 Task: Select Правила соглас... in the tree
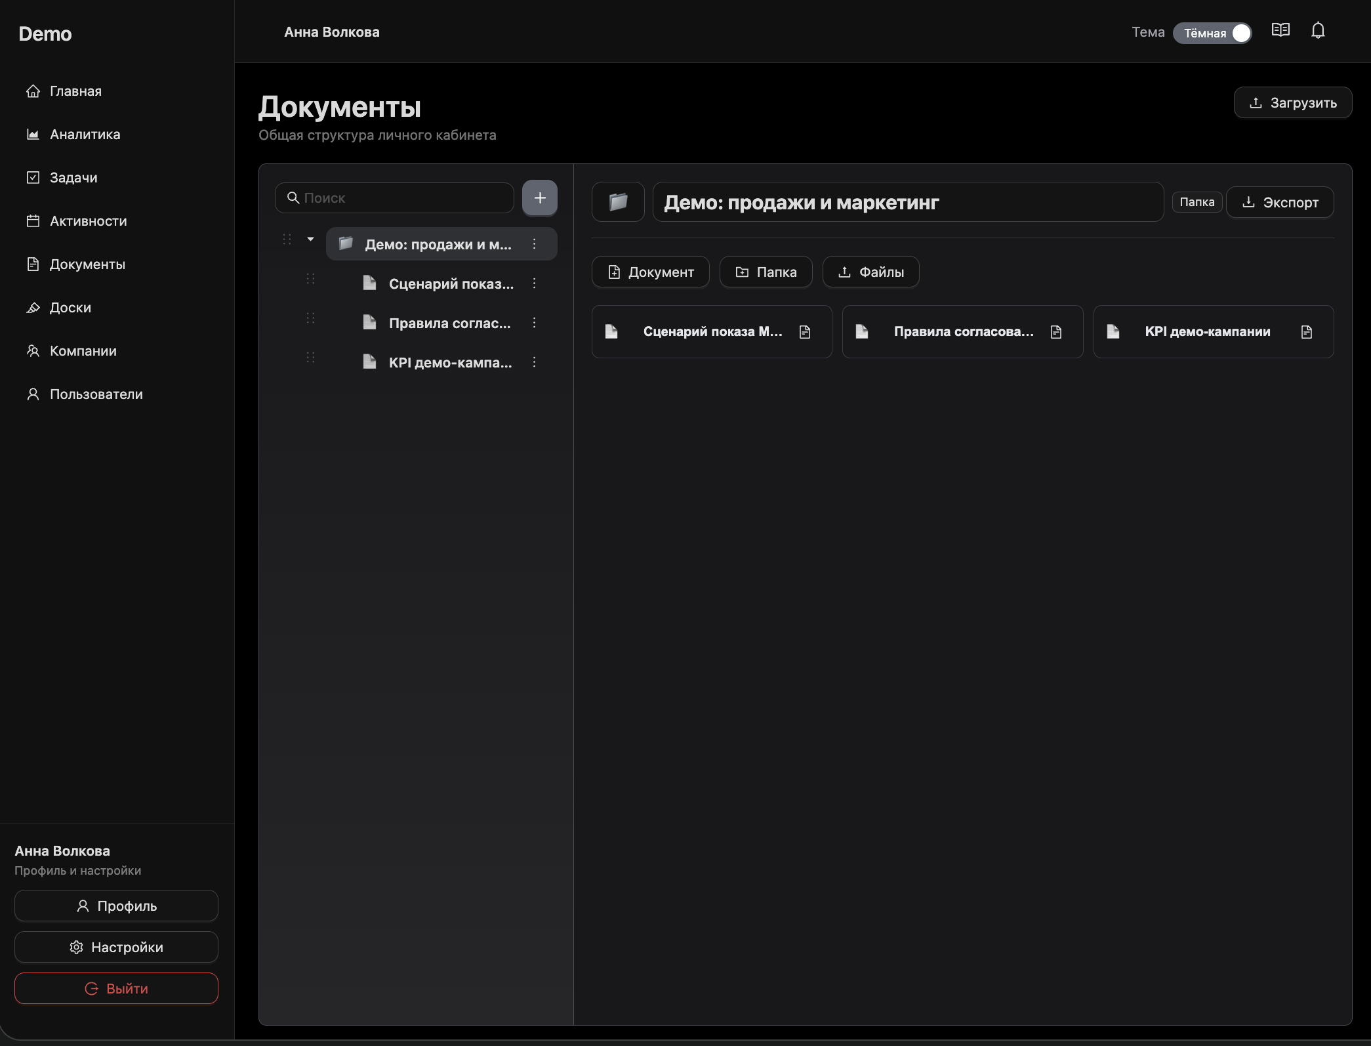449,323
